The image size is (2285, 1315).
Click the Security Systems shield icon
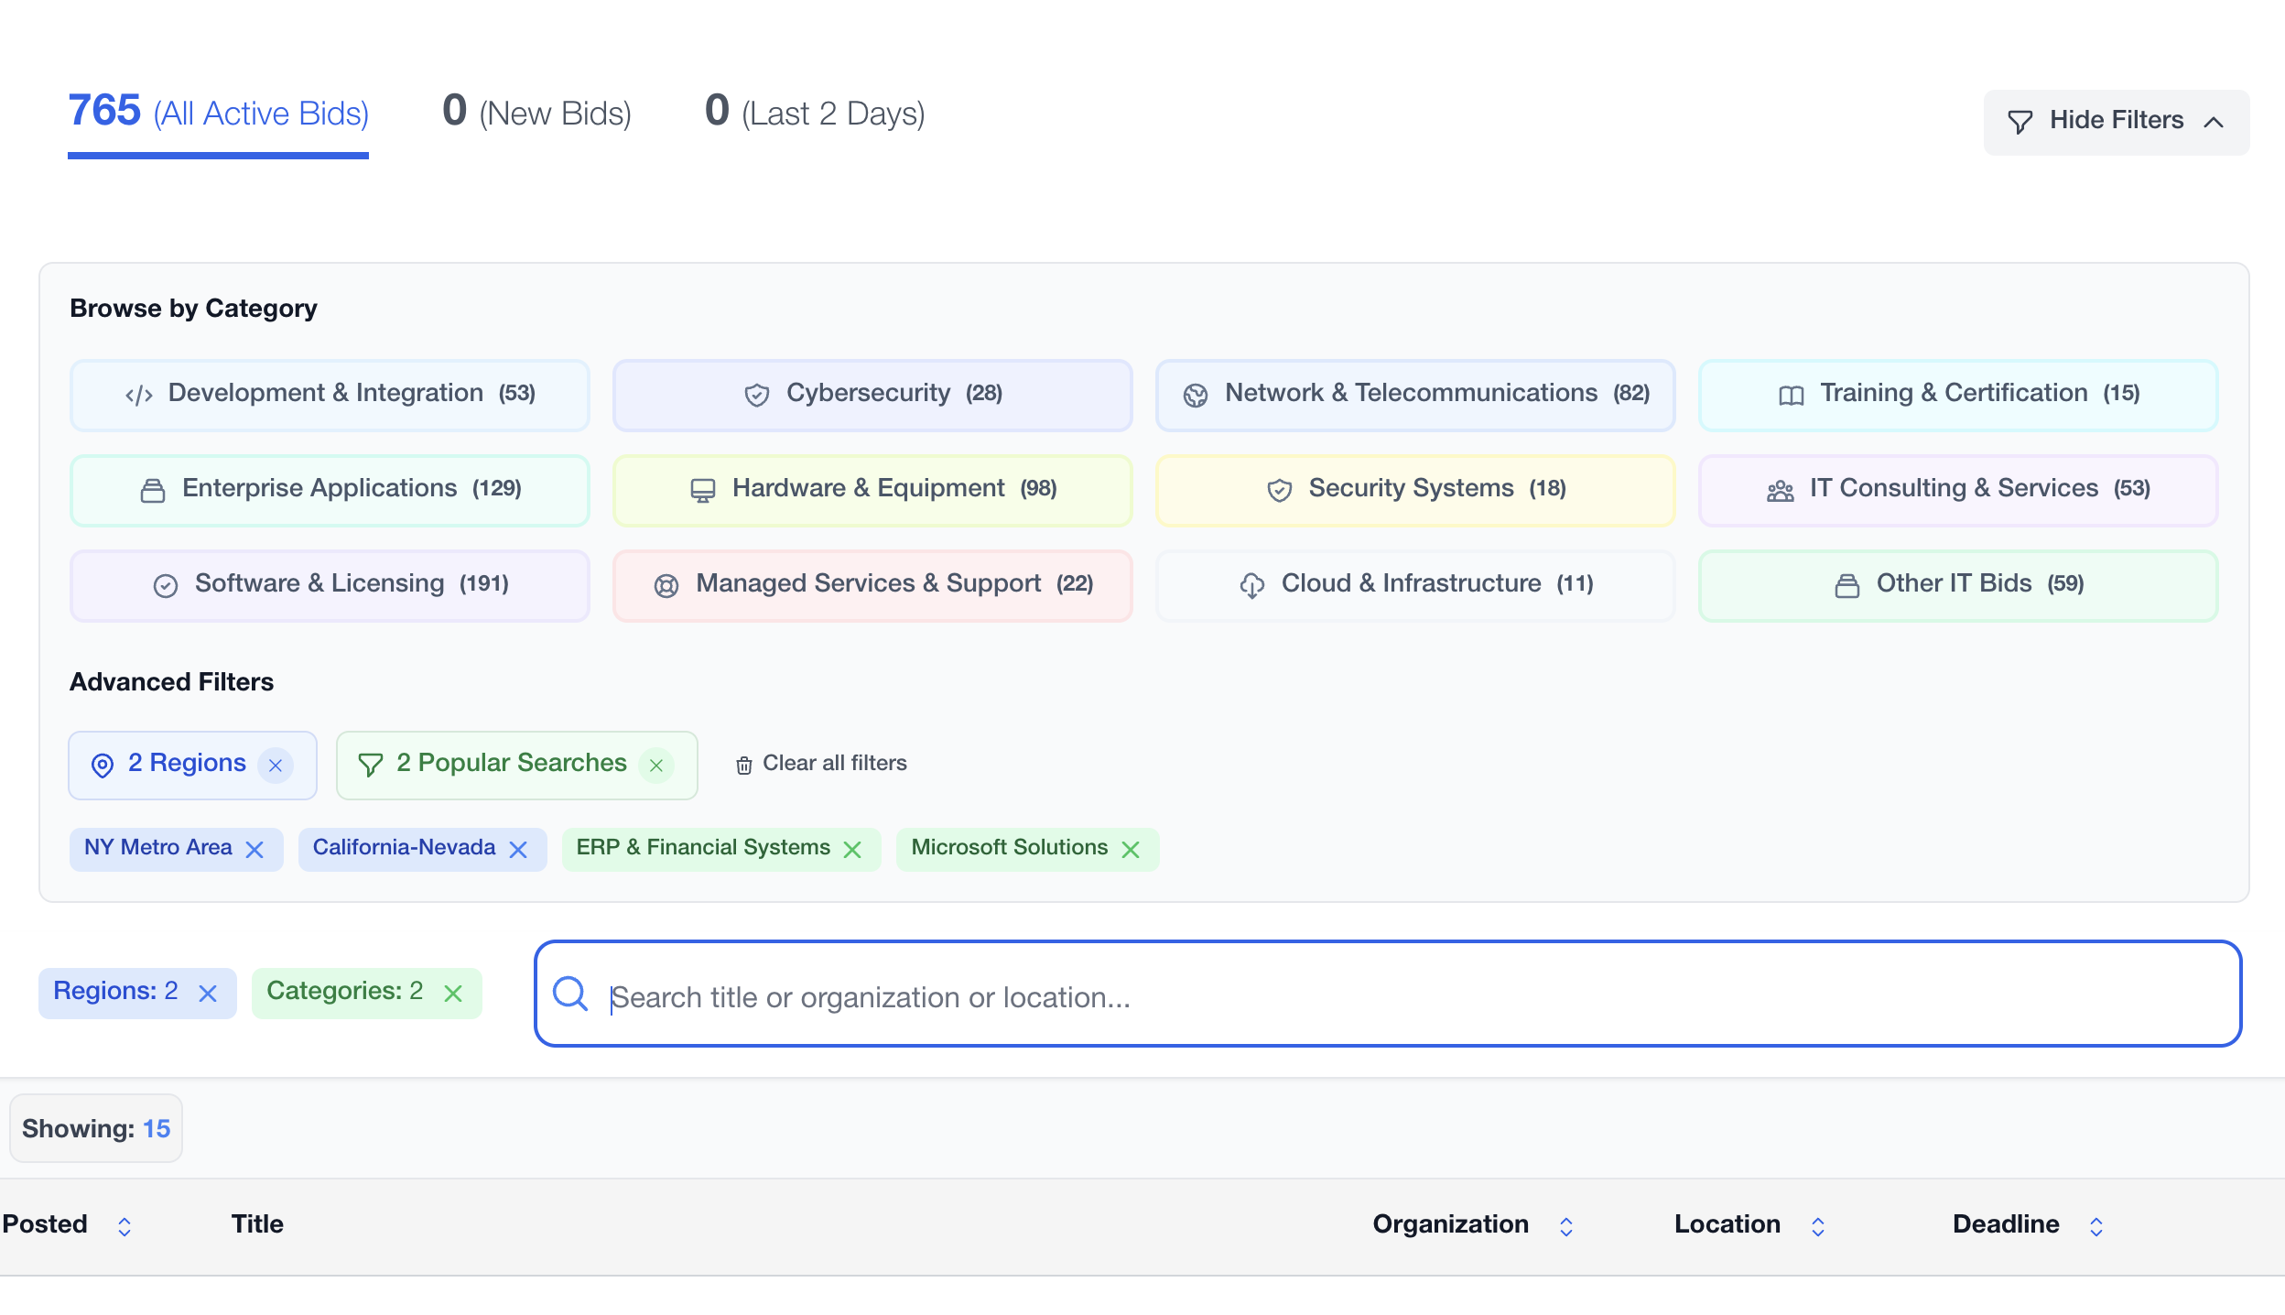tap(1279, 491)
